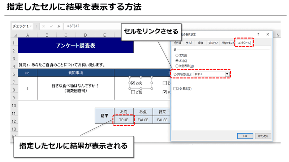Cancel formula entry with X icon
The width and height of the screenshot is (289, 162).
point(43,26)
